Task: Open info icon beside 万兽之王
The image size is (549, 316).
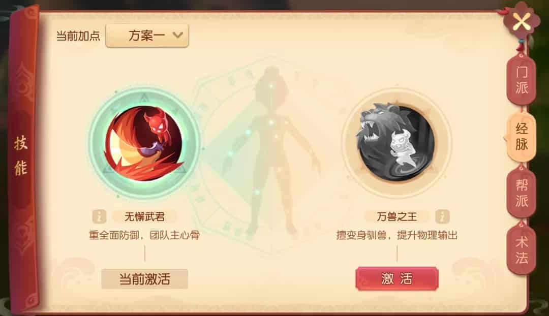Action: pos(442,216)
